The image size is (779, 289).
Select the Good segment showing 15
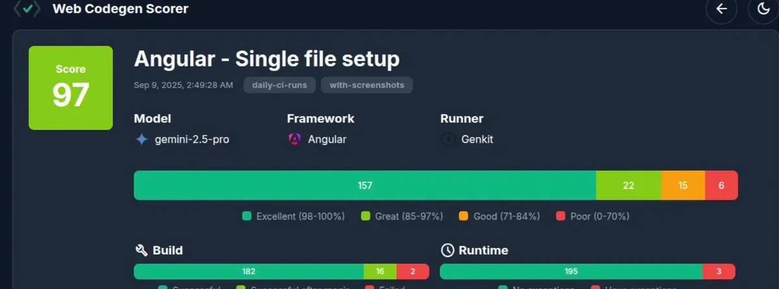coord(683,185)
